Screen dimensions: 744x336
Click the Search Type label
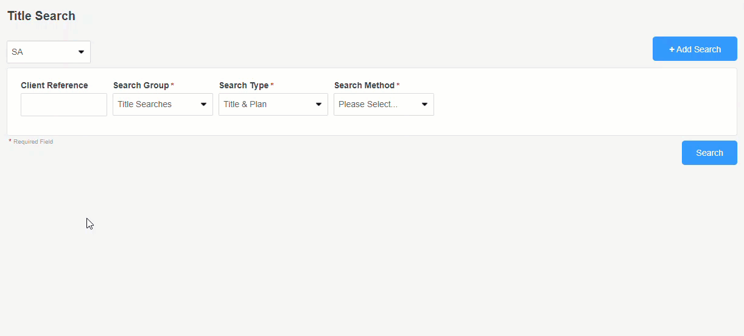244,85
